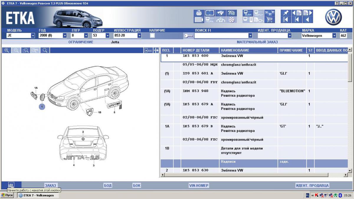Click the ?@ help icon

coord(231,13)
